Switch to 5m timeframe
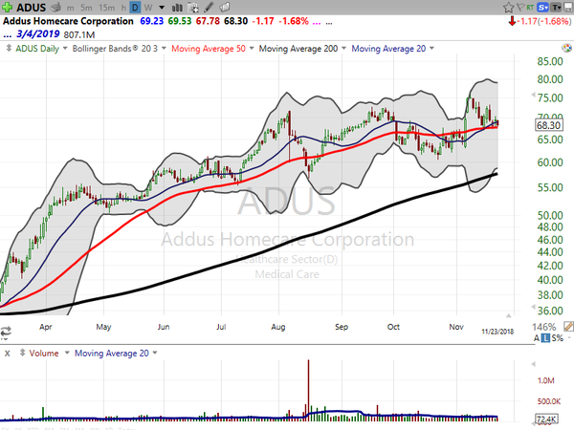This screenshot has height=430, width=574. click(86, 8)
